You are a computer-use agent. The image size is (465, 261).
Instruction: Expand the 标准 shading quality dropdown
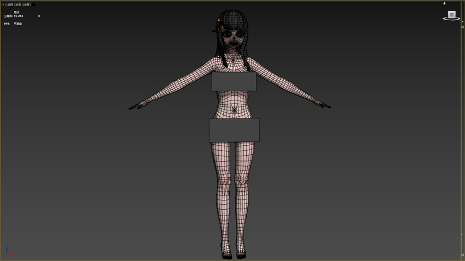pyautogui.click(x=18, y=4)
